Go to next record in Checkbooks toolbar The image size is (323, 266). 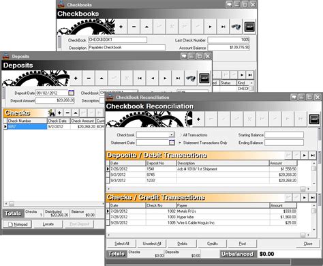click(x=211, y=27)
